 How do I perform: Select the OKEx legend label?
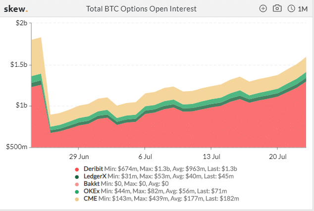pyautogui.click(x=92, y=191)
